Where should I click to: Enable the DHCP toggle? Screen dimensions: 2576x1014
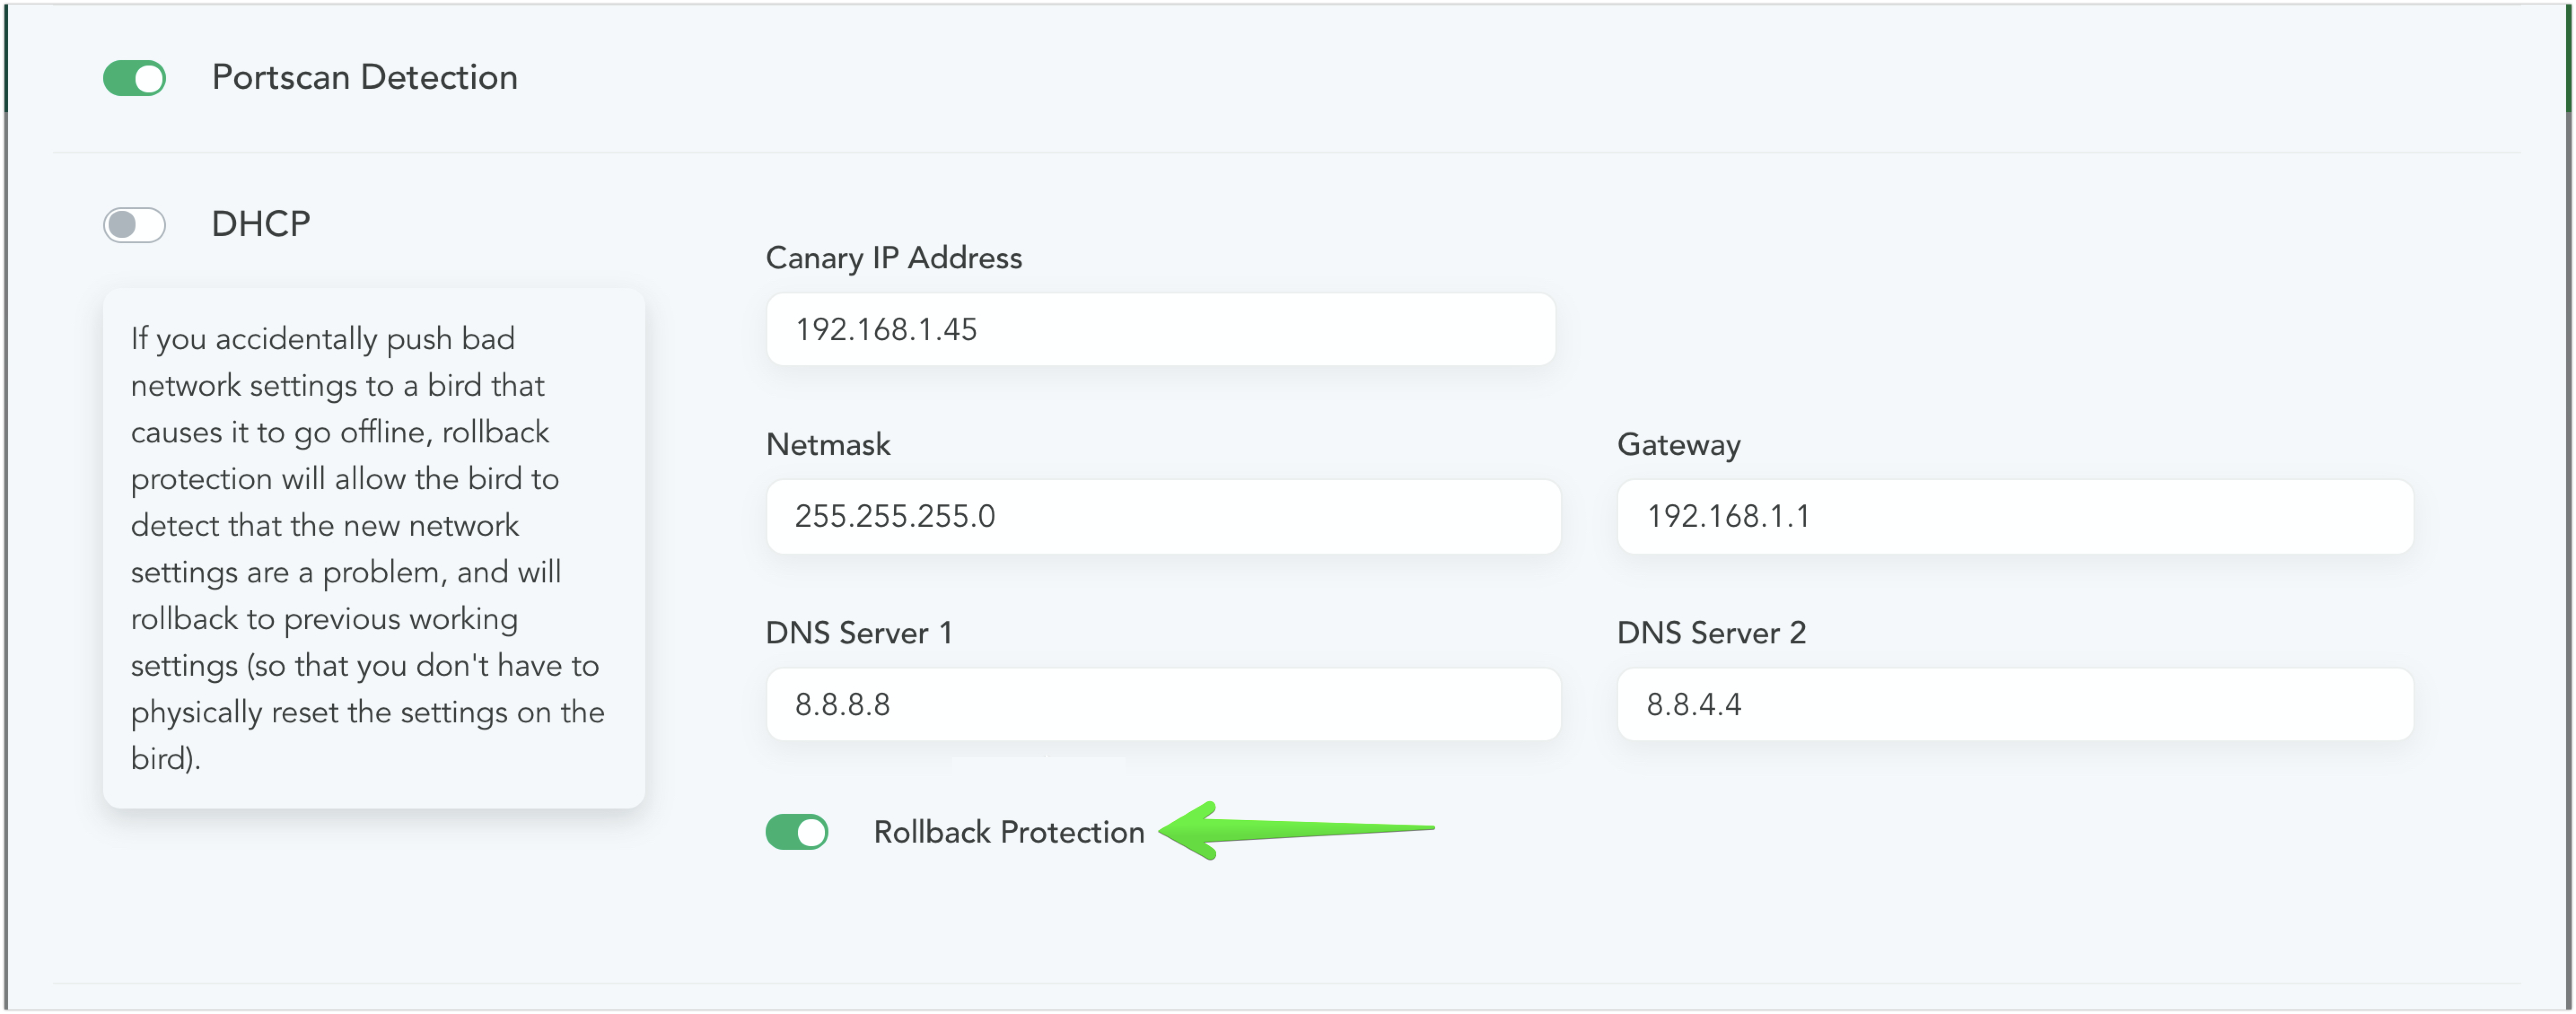[x=134, y=225]
